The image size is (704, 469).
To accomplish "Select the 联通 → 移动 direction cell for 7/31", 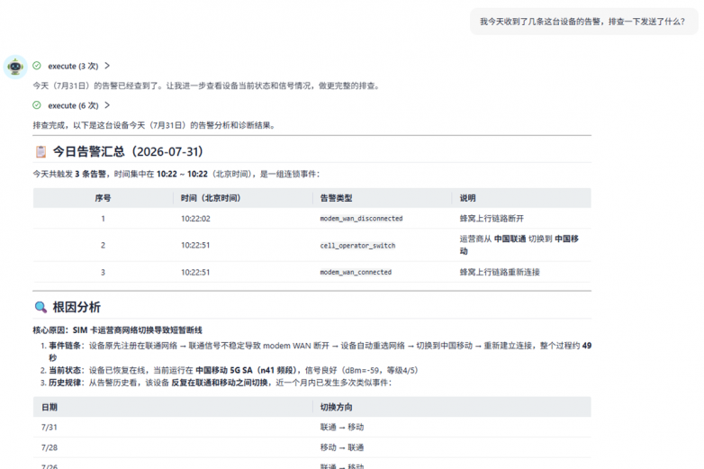I will 342,428.
